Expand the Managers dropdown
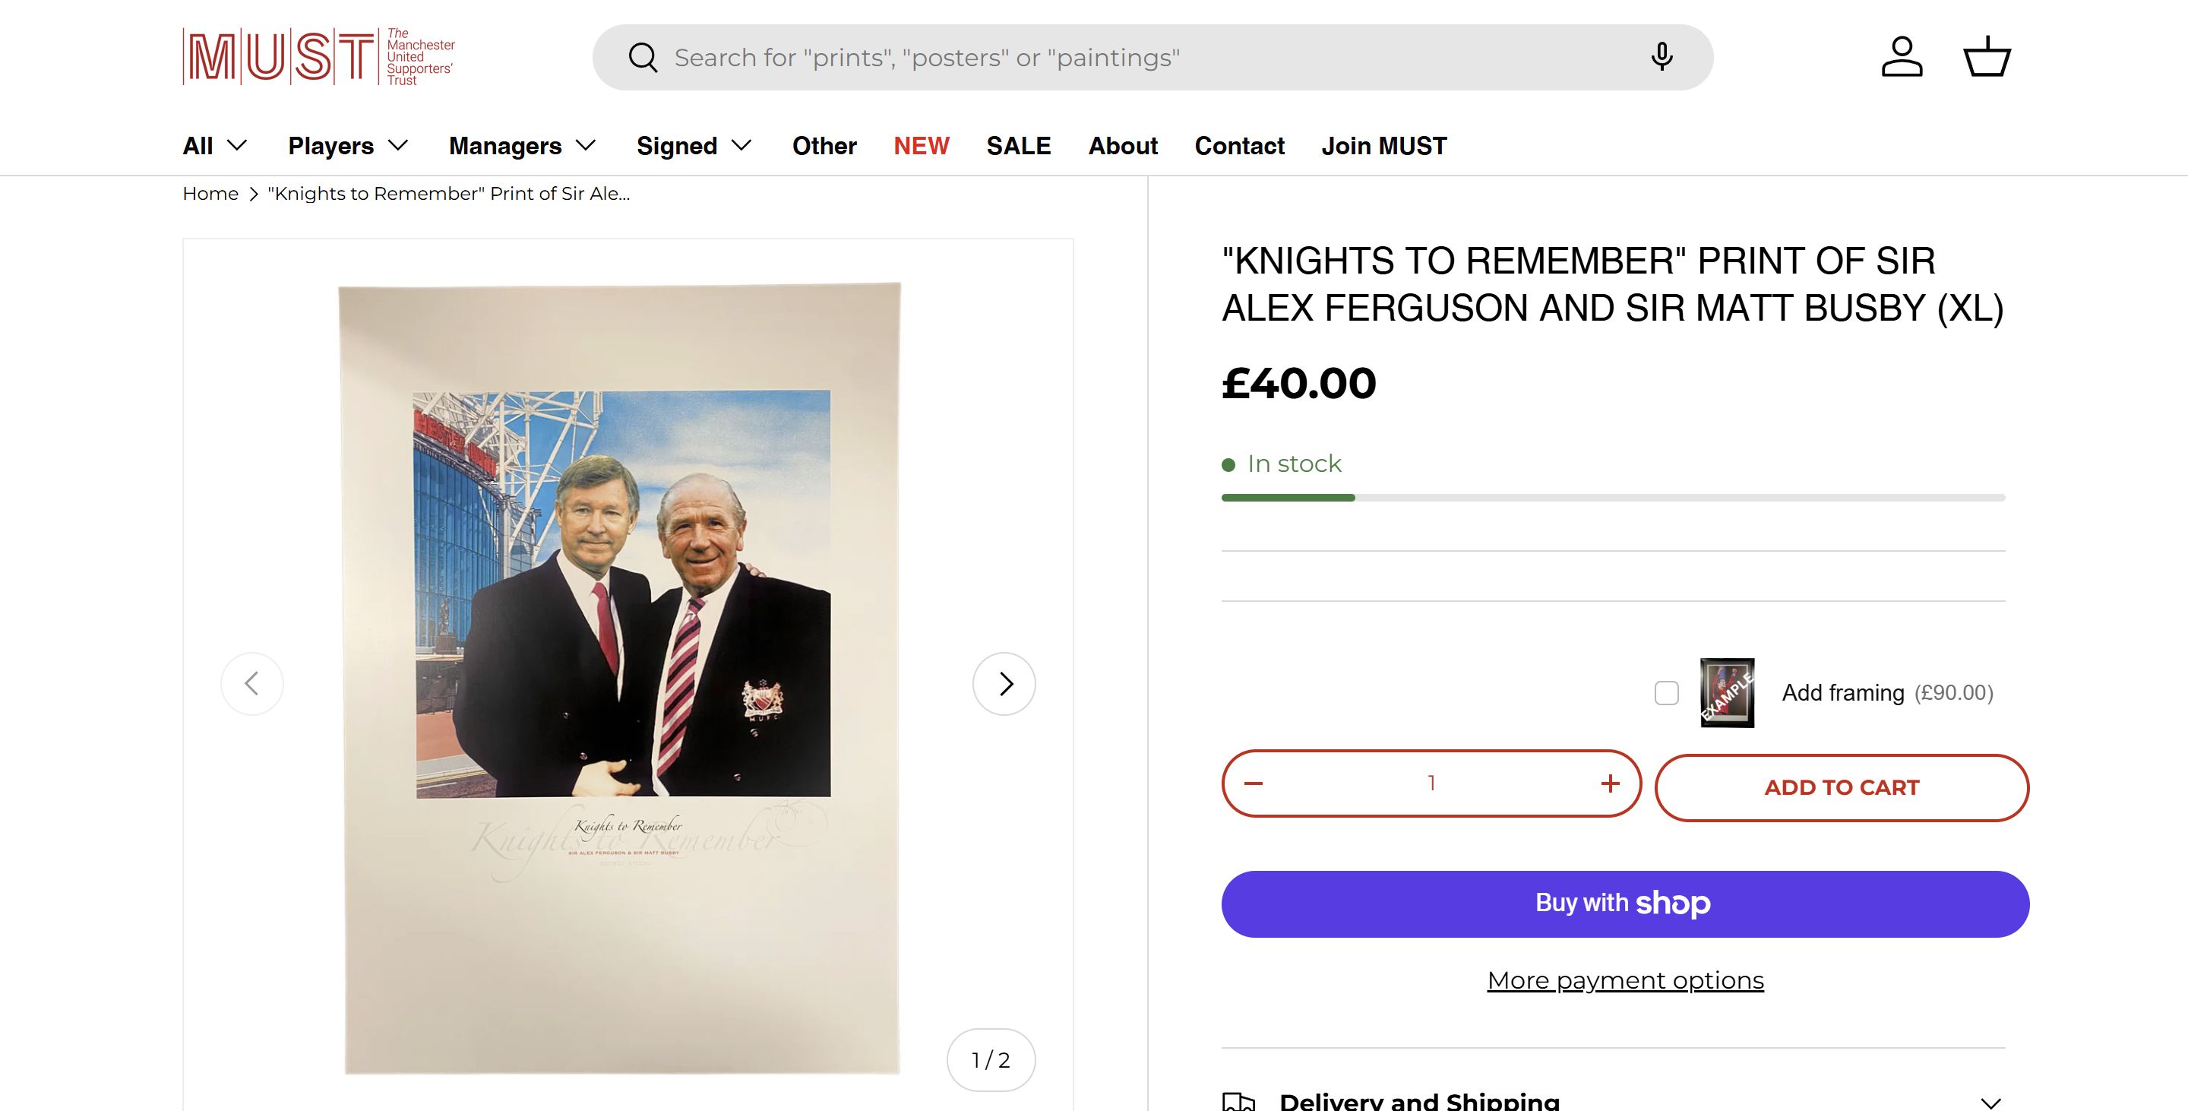This screenshot has width=2188, height=1111. coord(521,146)
